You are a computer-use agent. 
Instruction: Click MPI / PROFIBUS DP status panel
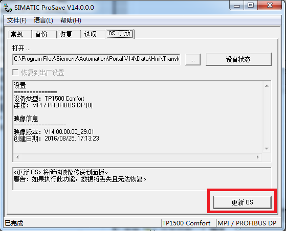248,223
